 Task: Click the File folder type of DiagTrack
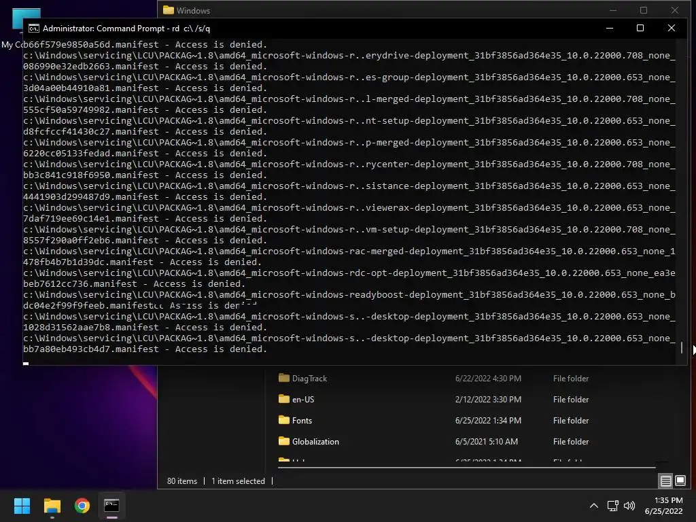pos(571,379)
